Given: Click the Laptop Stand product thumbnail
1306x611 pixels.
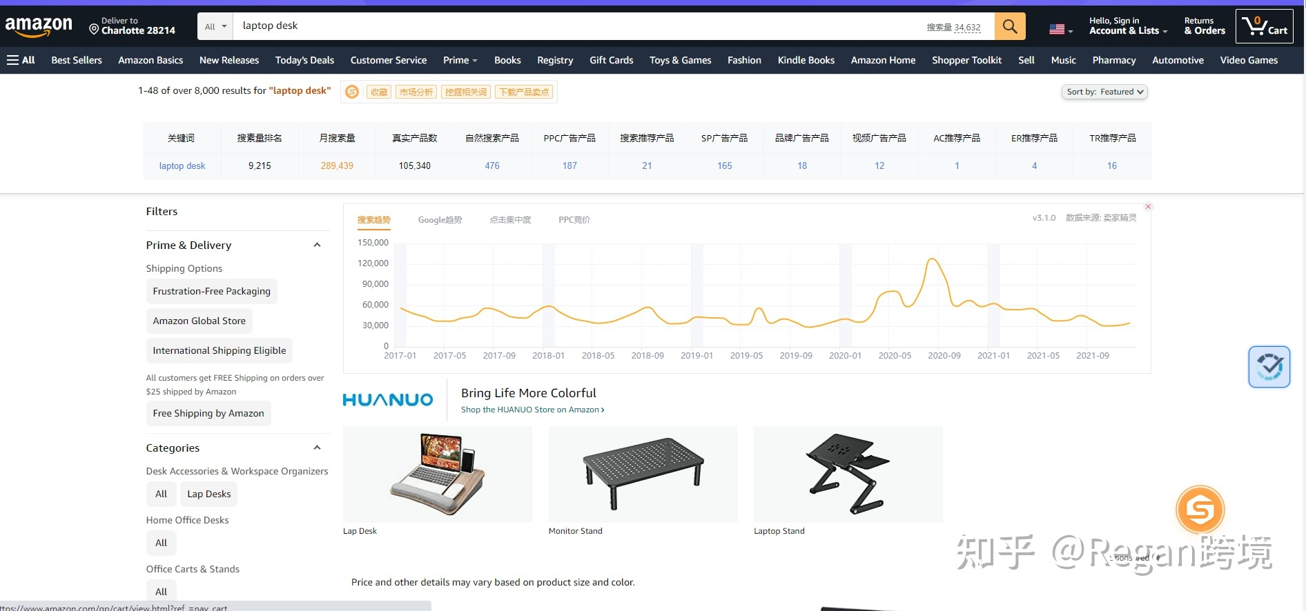Looking at the screenshot, I should click(x=848, y=474).
